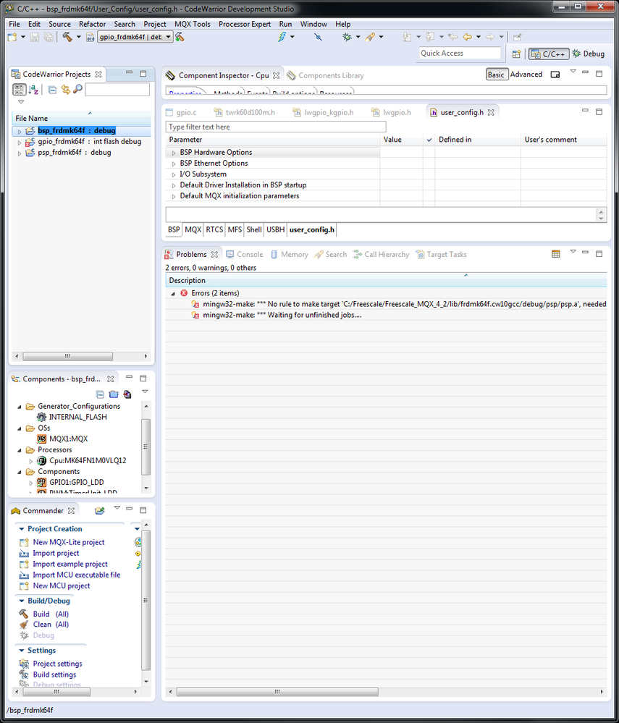Open the build hammer dropdown arrow

[x=78, y=37]
